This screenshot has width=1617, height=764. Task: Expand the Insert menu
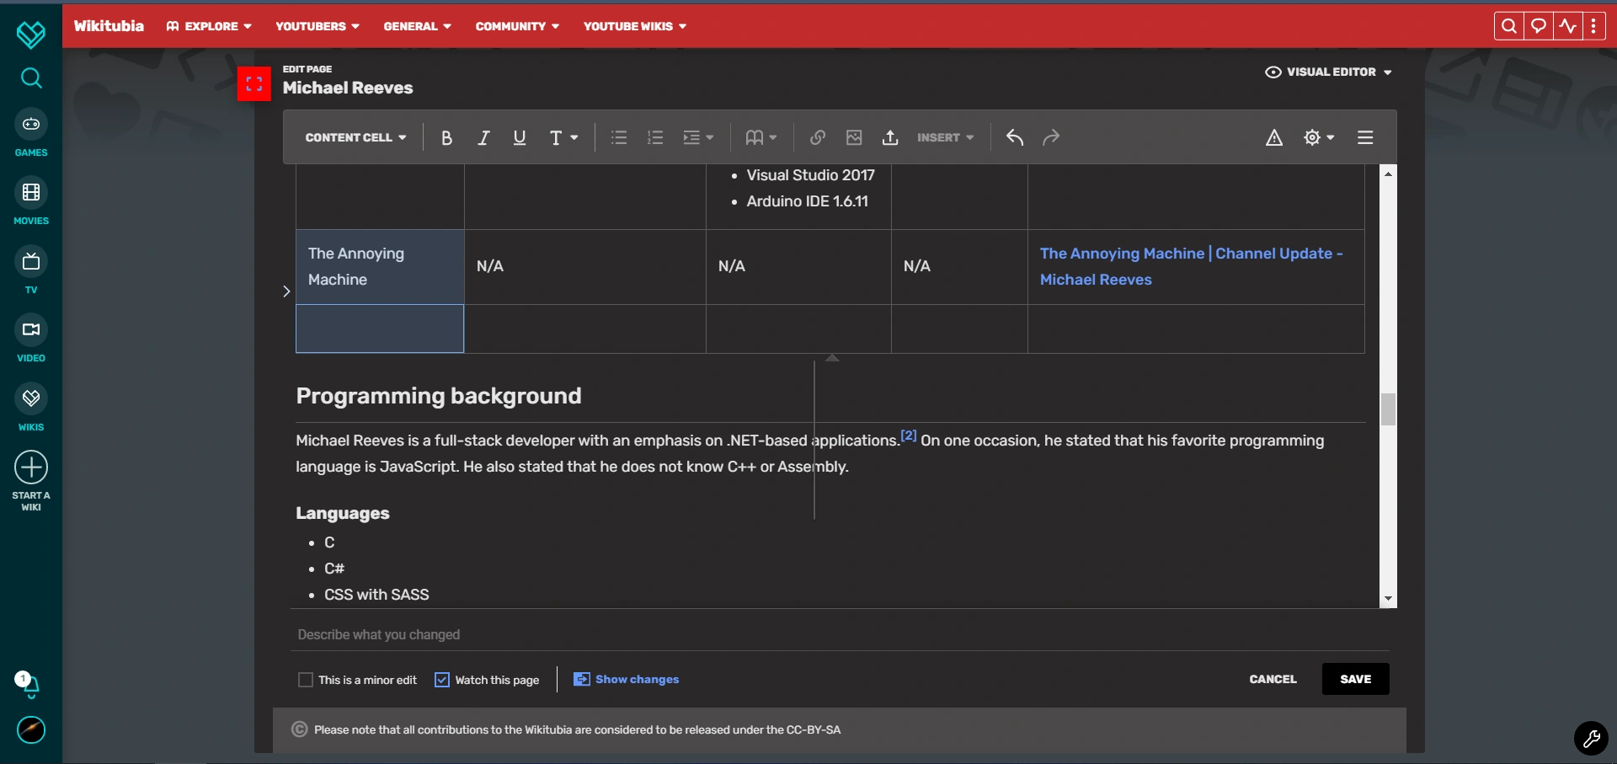point(945,137)
